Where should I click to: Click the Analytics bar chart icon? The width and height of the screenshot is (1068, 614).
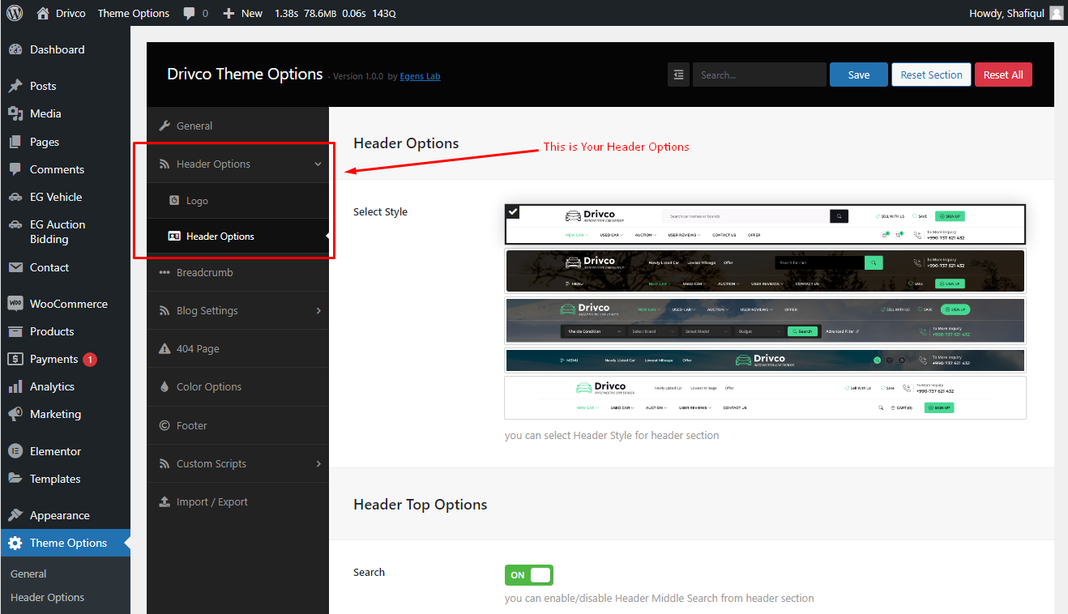(x=15, y=386)
